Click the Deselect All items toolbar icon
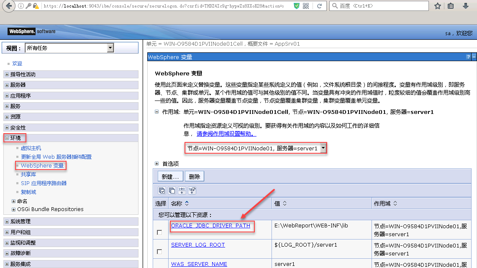Viewport: 477px width, 268px height. [x=172, y=191]
